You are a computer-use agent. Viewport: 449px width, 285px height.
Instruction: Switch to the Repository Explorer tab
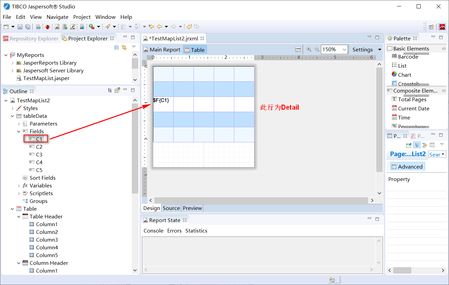click(x=30, y=38)
